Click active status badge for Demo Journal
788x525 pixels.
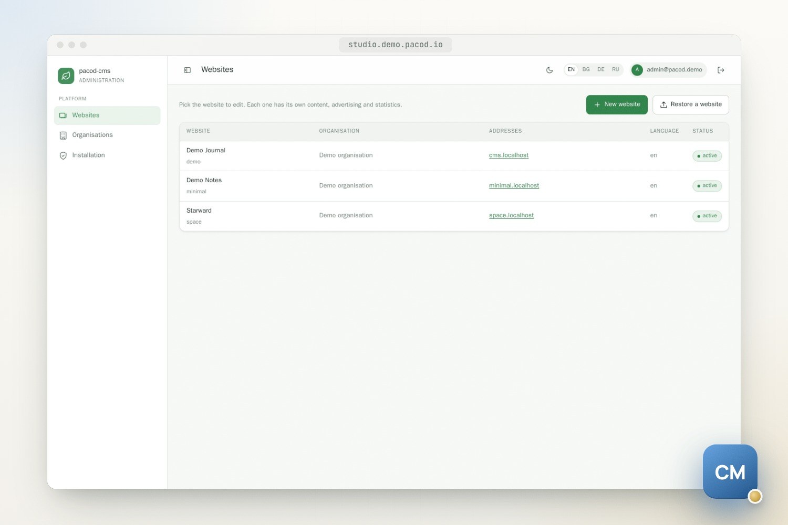click(x=707, y=156)
